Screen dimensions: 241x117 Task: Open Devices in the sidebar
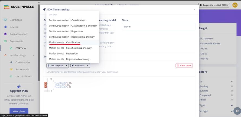[14, 27]
